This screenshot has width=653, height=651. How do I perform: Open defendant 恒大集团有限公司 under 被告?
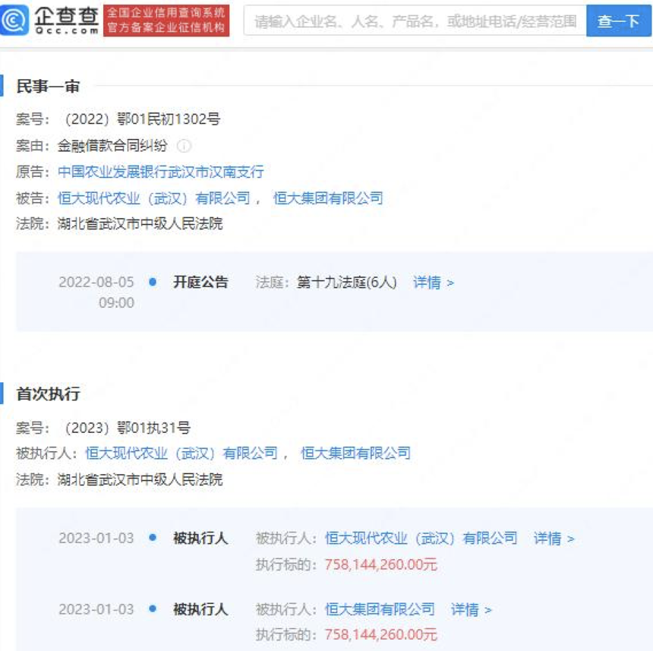[x=328, y=198]
